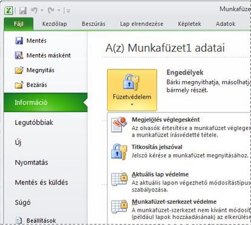This screenshot has height=225, width=251.
Task: Choose Bezárás to close the workbook
Action: (37, 85)
